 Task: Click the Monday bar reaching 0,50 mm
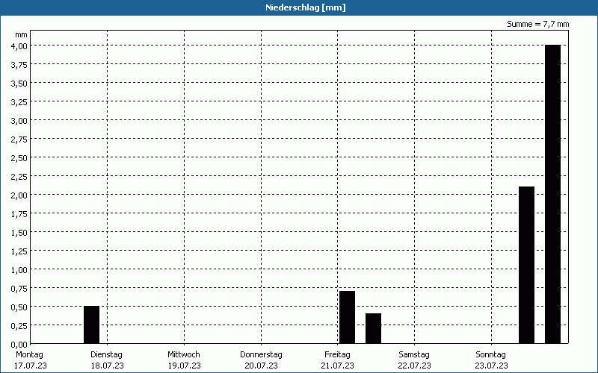click(x=91, y=325)
